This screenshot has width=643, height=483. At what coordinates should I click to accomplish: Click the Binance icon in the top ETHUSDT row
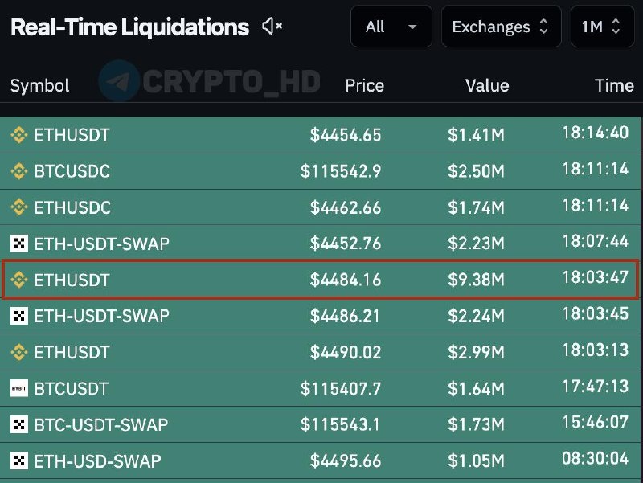point(18,135)
